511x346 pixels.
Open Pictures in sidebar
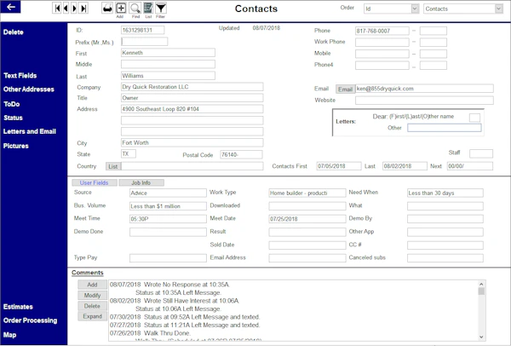click(x=16, y=146)
